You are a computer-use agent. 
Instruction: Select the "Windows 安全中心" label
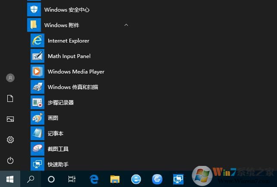(x=67, y=10)
